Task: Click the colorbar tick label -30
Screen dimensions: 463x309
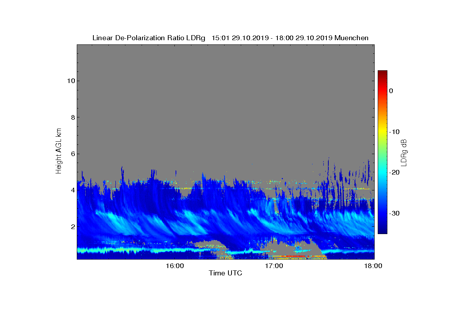Action: pyautogui.click(x=394, y=213)
